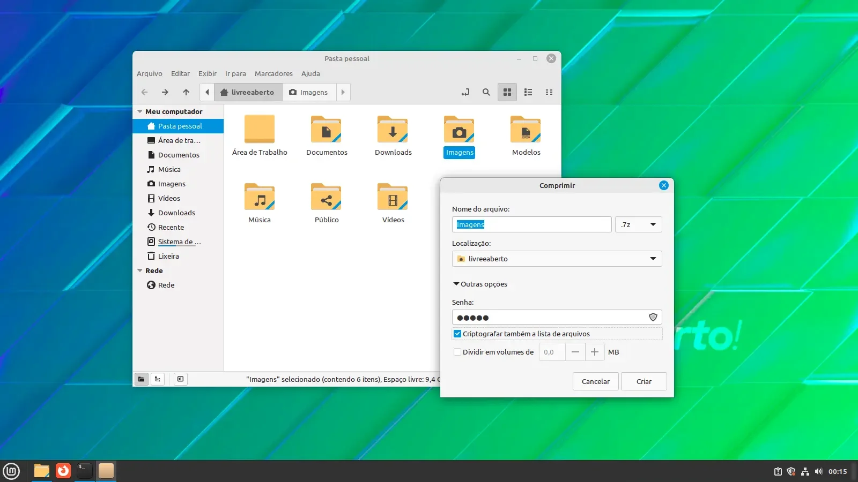This screenshot has width=858, height=482.
Task: Click the Criar button
Action: [644, 381]
